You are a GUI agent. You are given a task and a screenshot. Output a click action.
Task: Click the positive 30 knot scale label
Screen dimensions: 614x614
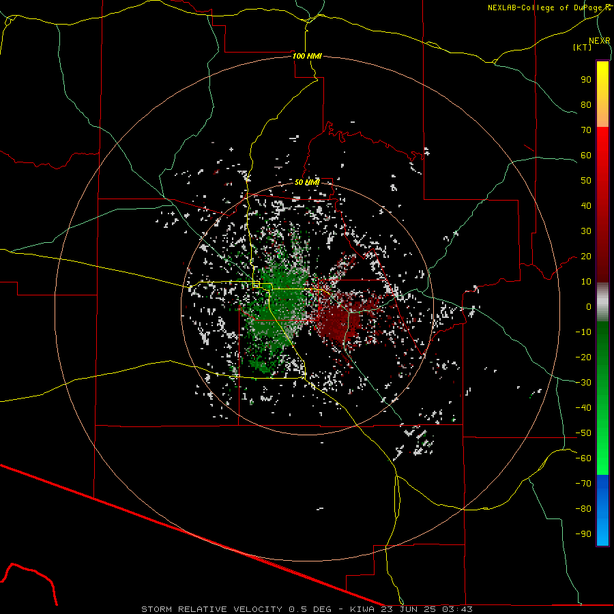point(586,231)
